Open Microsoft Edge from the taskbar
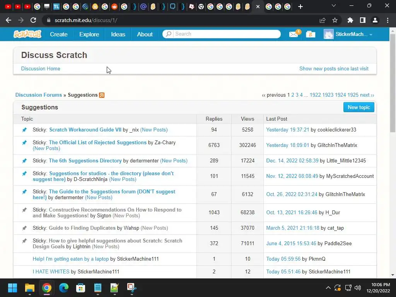396x297 pixels. [64, 288]
